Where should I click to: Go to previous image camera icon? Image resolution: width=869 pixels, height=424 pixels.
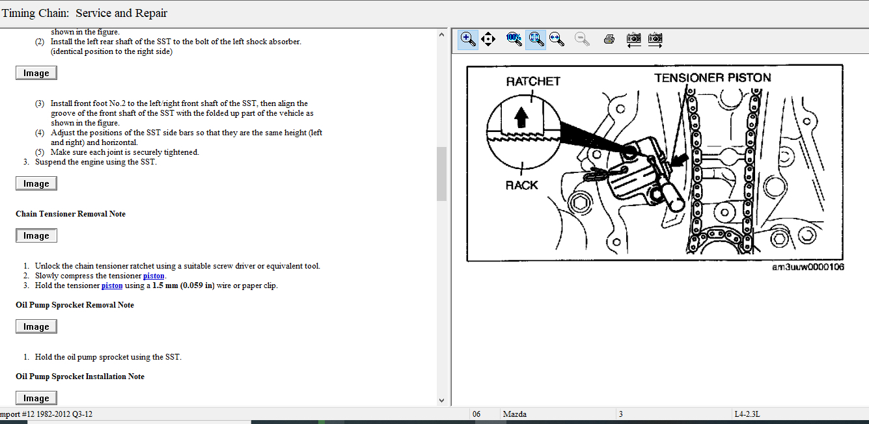(x=633, y=39)
